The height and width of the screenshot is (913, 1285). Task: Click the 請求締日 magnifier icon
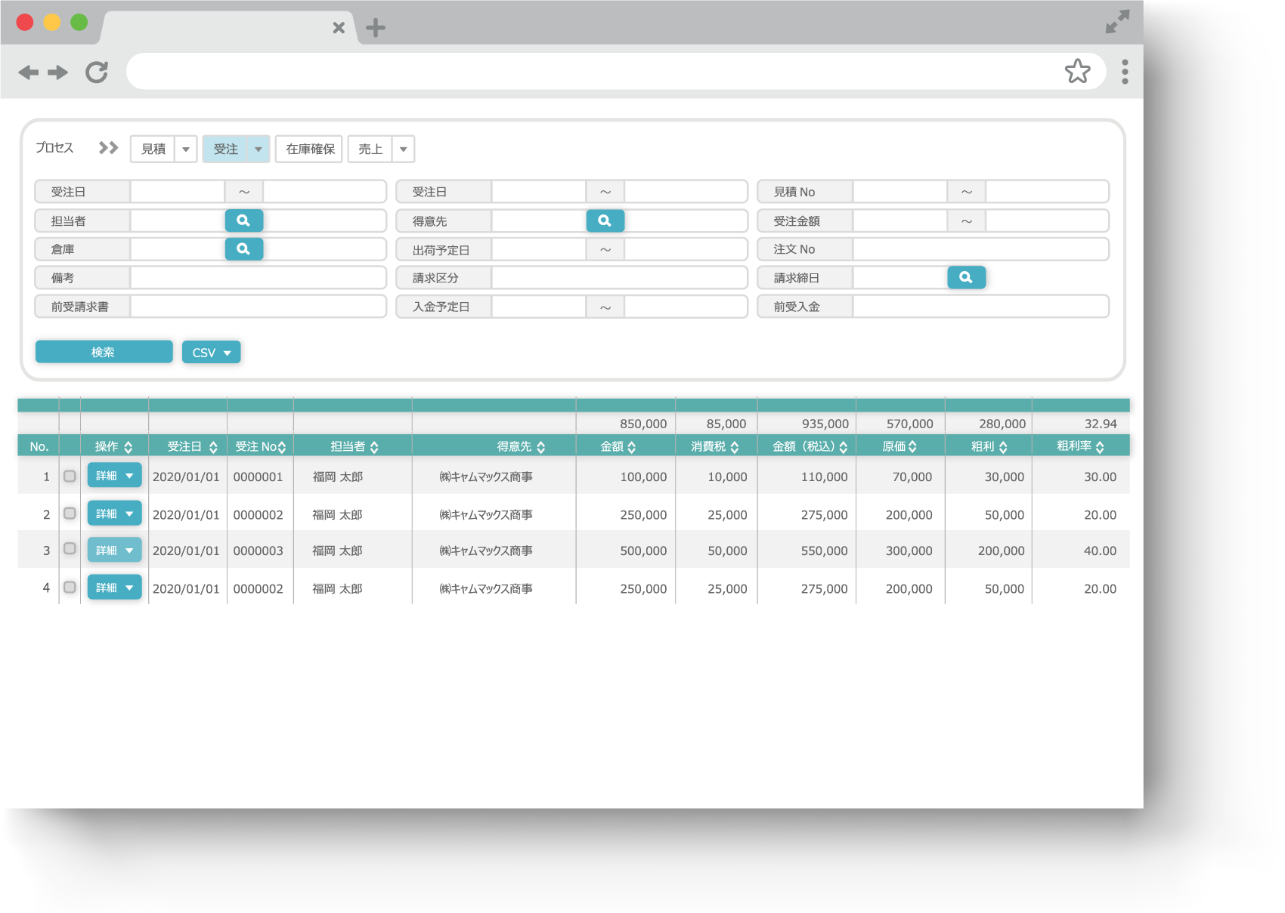point(966,278)
